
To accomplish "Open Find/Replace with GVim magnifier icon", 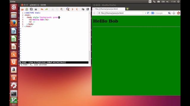I will 68,9.
